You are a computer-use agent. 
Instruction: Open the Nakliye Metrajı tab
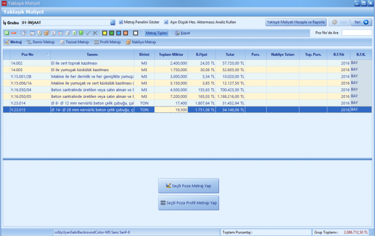click(141, 42)
